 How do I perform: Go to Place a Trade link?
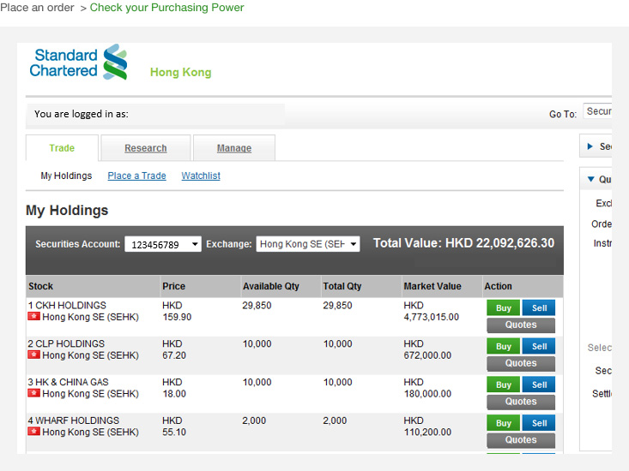click(x=136, y=176)
